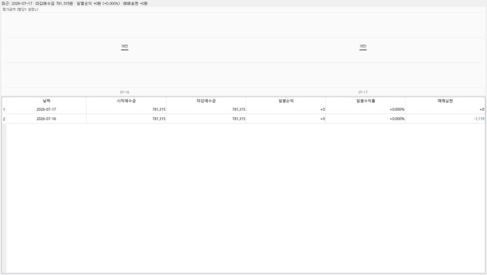Click the 78만 chart marker above 07-17

tap(363, 47)
